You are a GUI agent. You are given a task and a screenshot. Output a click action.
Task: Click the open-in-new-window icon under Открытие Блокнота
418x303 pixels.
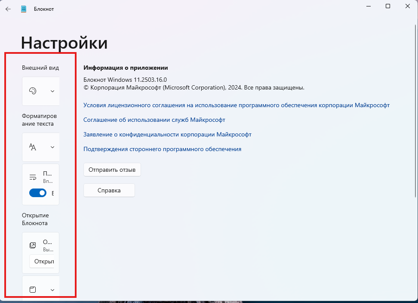[33, 245]
